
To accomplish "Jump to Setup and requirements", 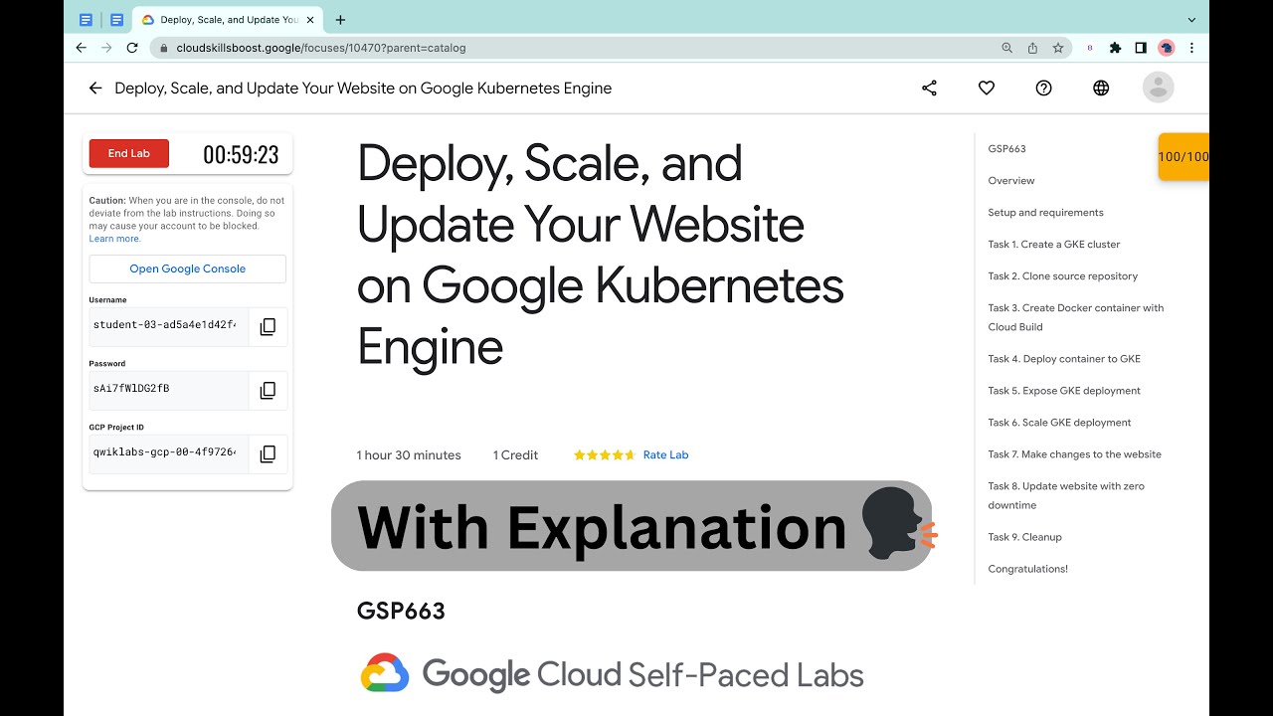I will [1045, 213].
